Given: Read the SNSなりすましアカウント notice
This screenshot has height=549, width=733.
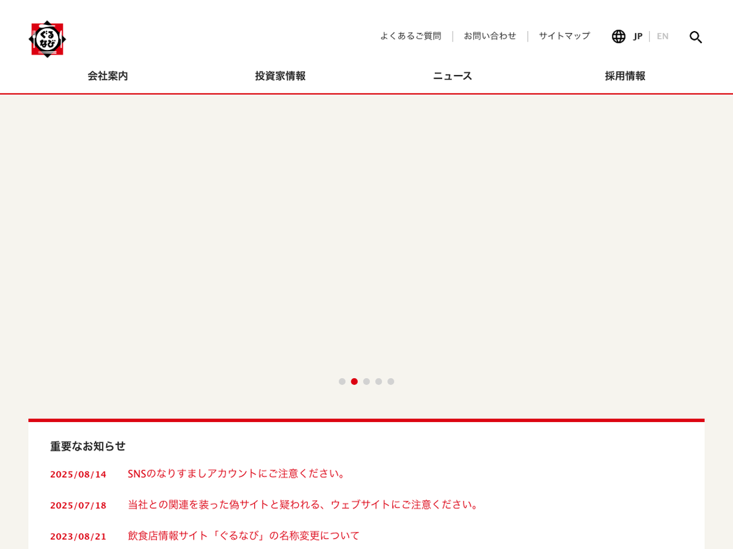Looking at the screenshot, I should coord(237,473).
